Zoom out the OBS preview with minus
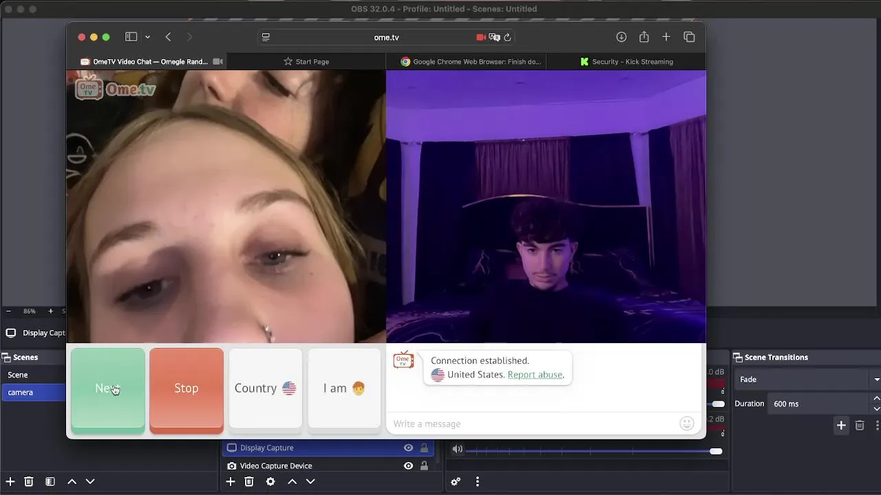The image size is (881, 495). coord(8,311)
